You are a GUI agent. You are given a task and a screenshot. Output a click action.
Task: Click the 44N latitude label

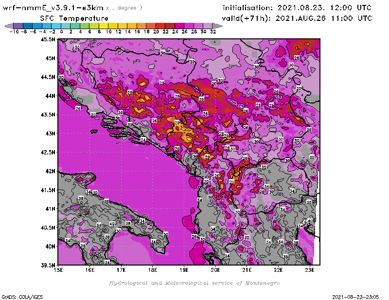[50, 96]
